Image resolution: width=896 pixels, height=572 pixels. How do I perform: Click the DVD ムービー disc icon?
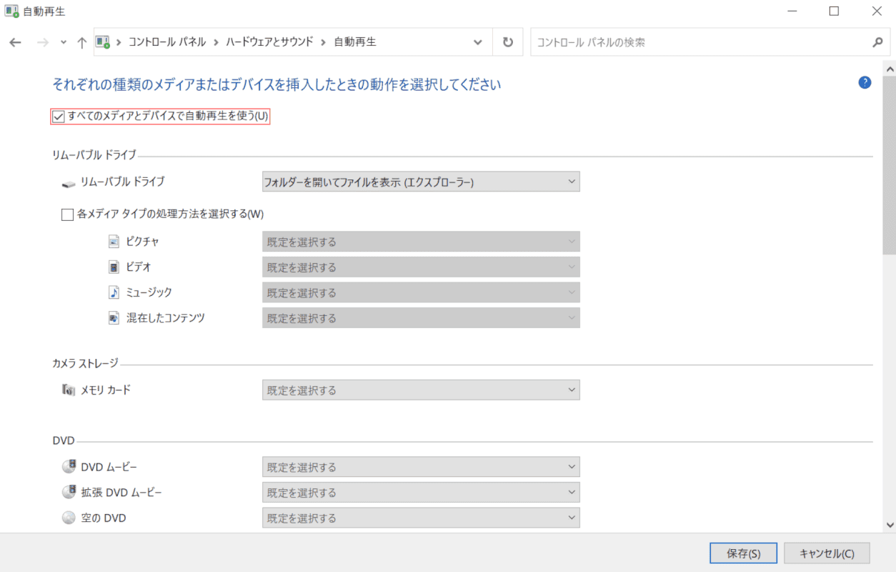pos(69,467)
